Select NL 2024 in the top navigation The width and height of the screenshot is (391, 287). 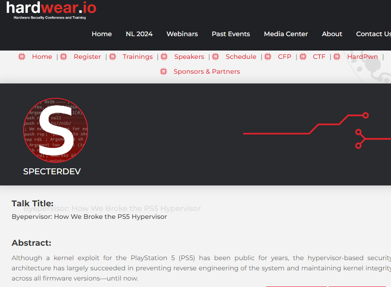(x=139, y=34)
